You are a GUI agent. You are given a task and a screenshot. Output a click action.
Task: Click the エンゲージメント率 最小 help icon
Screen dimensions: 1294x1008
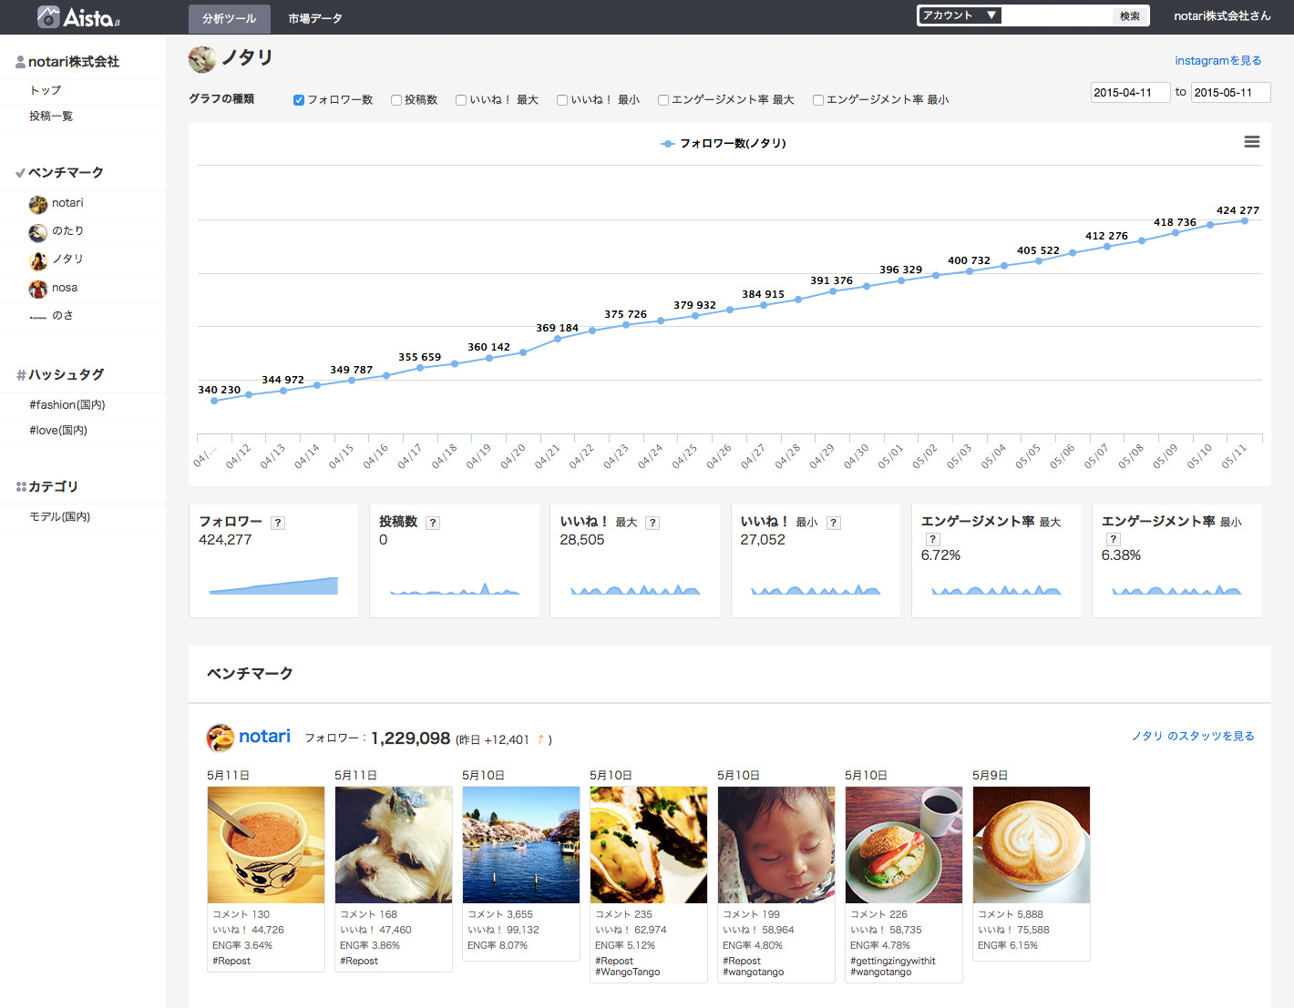[1113, 539]
